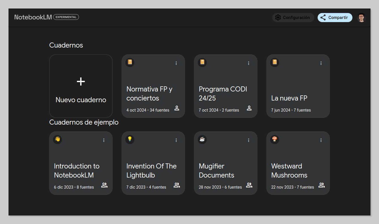The image size is (379, 224).
Task: Open the Configuración gear icon
Action: (x=278, y=18)
